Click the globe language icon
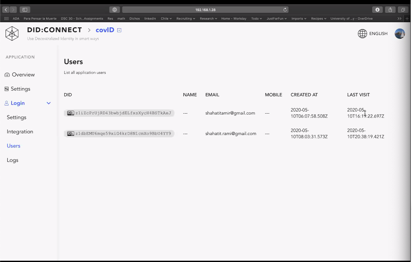 (x=362, y=34)
